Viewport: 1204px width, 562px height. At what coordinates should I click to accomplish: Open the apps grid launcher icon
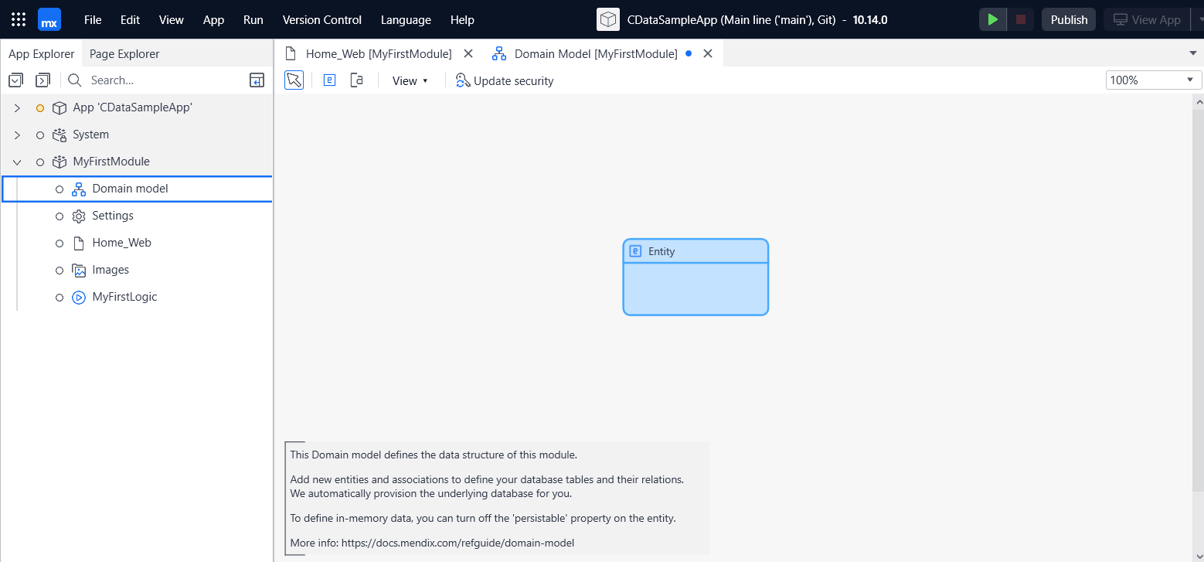(19, 19)
